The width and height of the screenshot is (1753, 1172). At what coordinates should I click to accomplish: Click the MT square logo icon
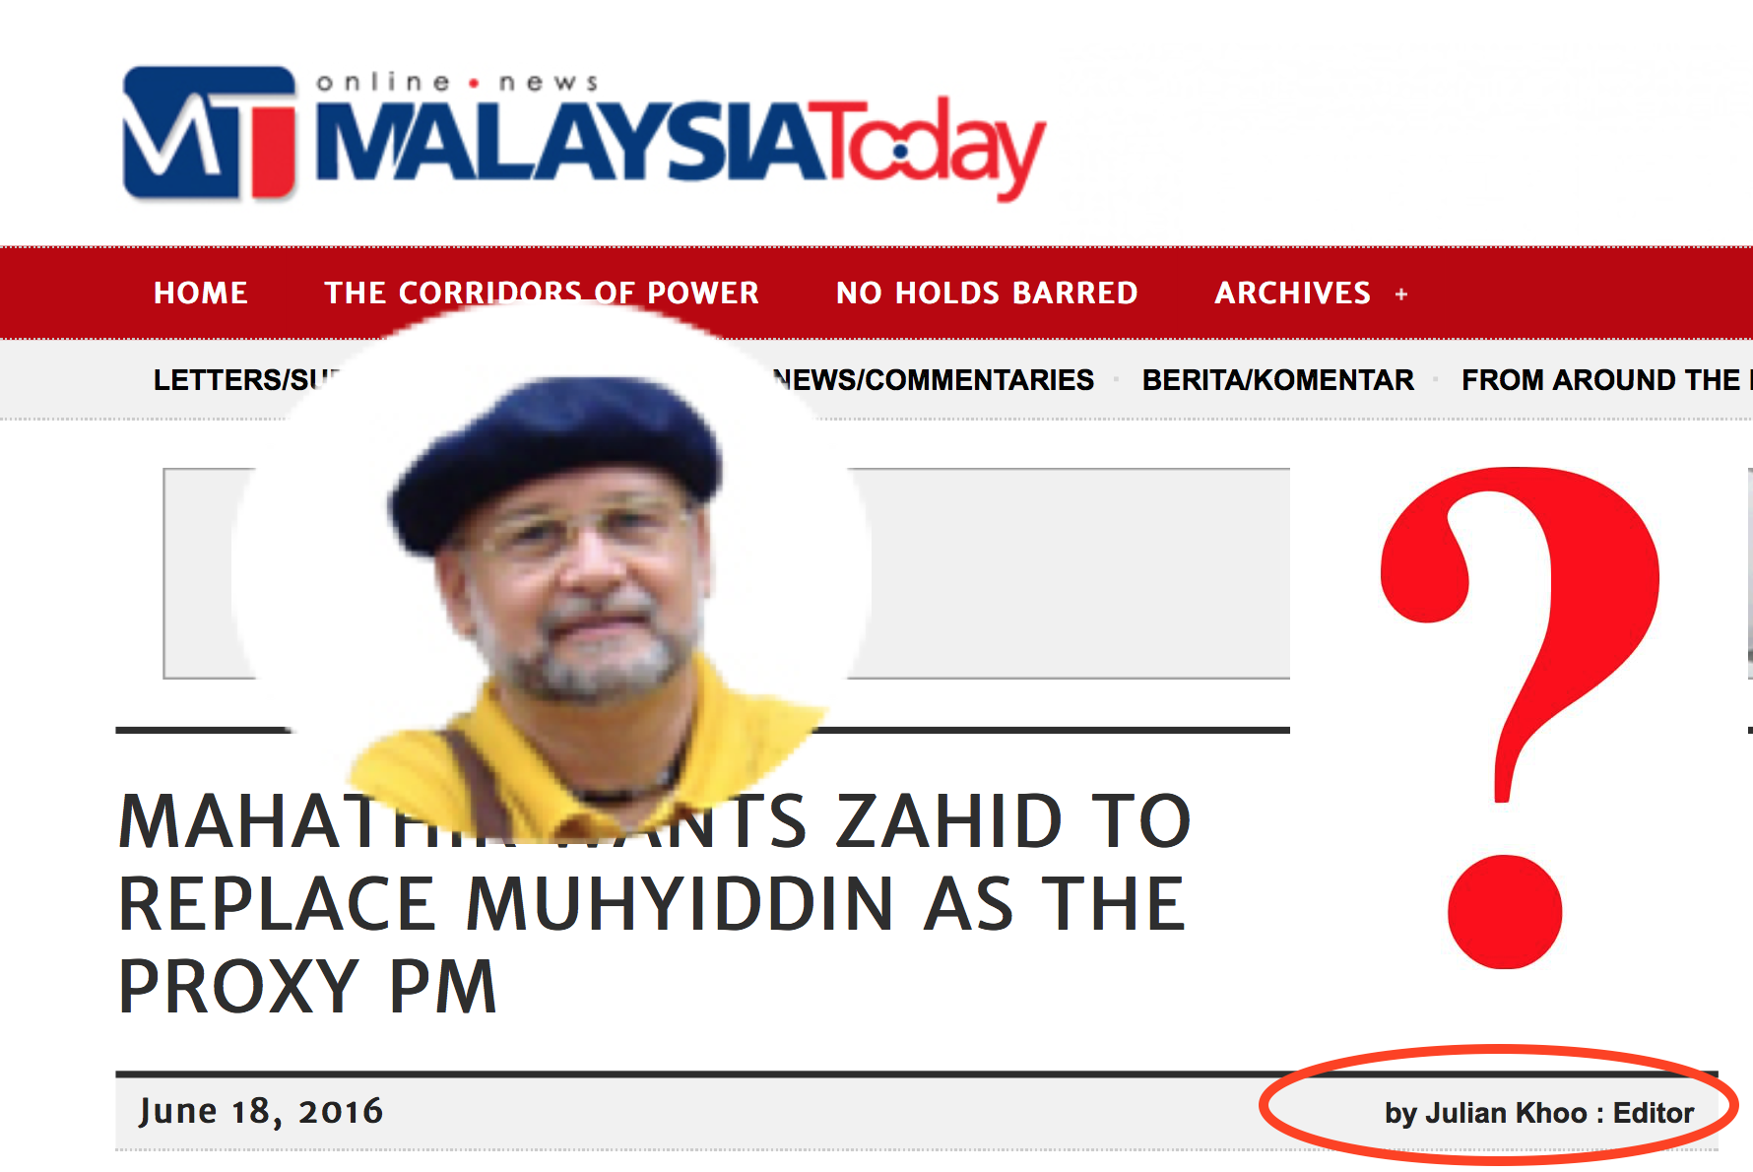(209, 133)
